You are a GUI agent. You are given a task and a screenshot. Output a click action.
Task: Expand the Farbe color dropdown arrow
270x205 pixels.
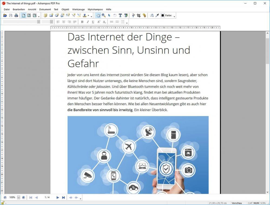point(174,16)
